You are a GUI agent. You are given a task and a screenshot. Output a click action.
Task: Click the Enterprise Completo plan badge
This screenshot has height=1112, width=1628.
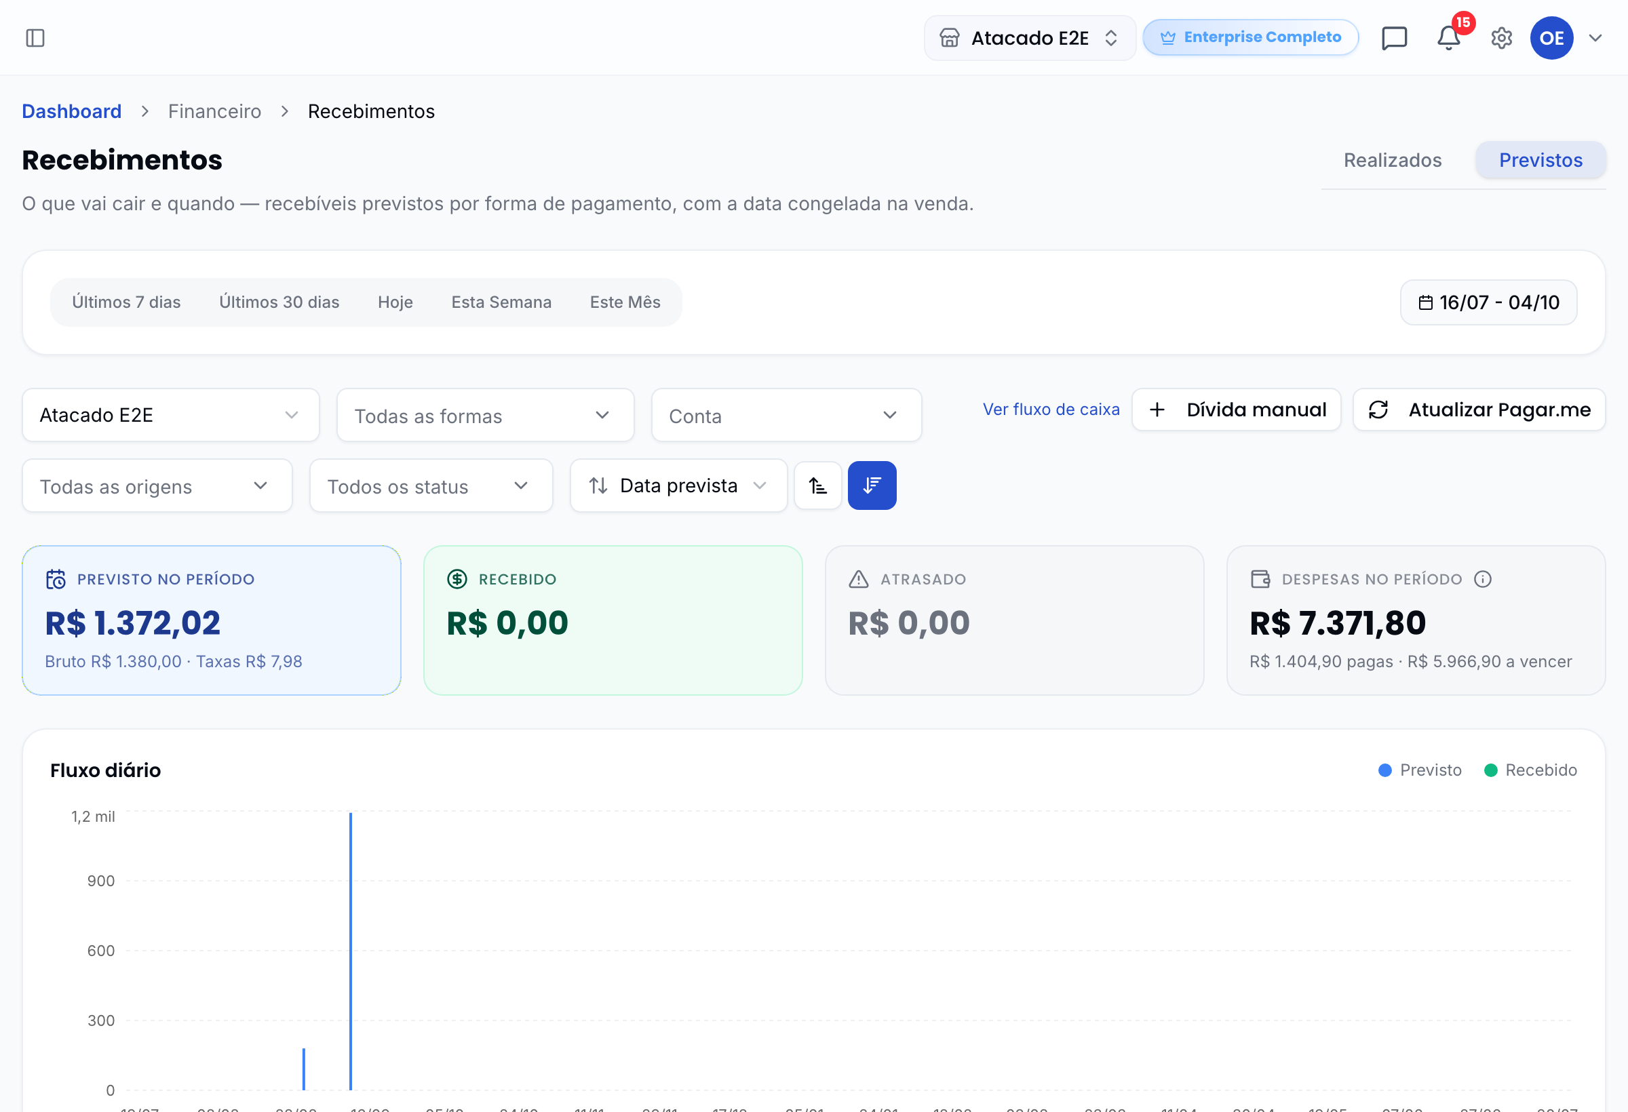pos(1250,37)
